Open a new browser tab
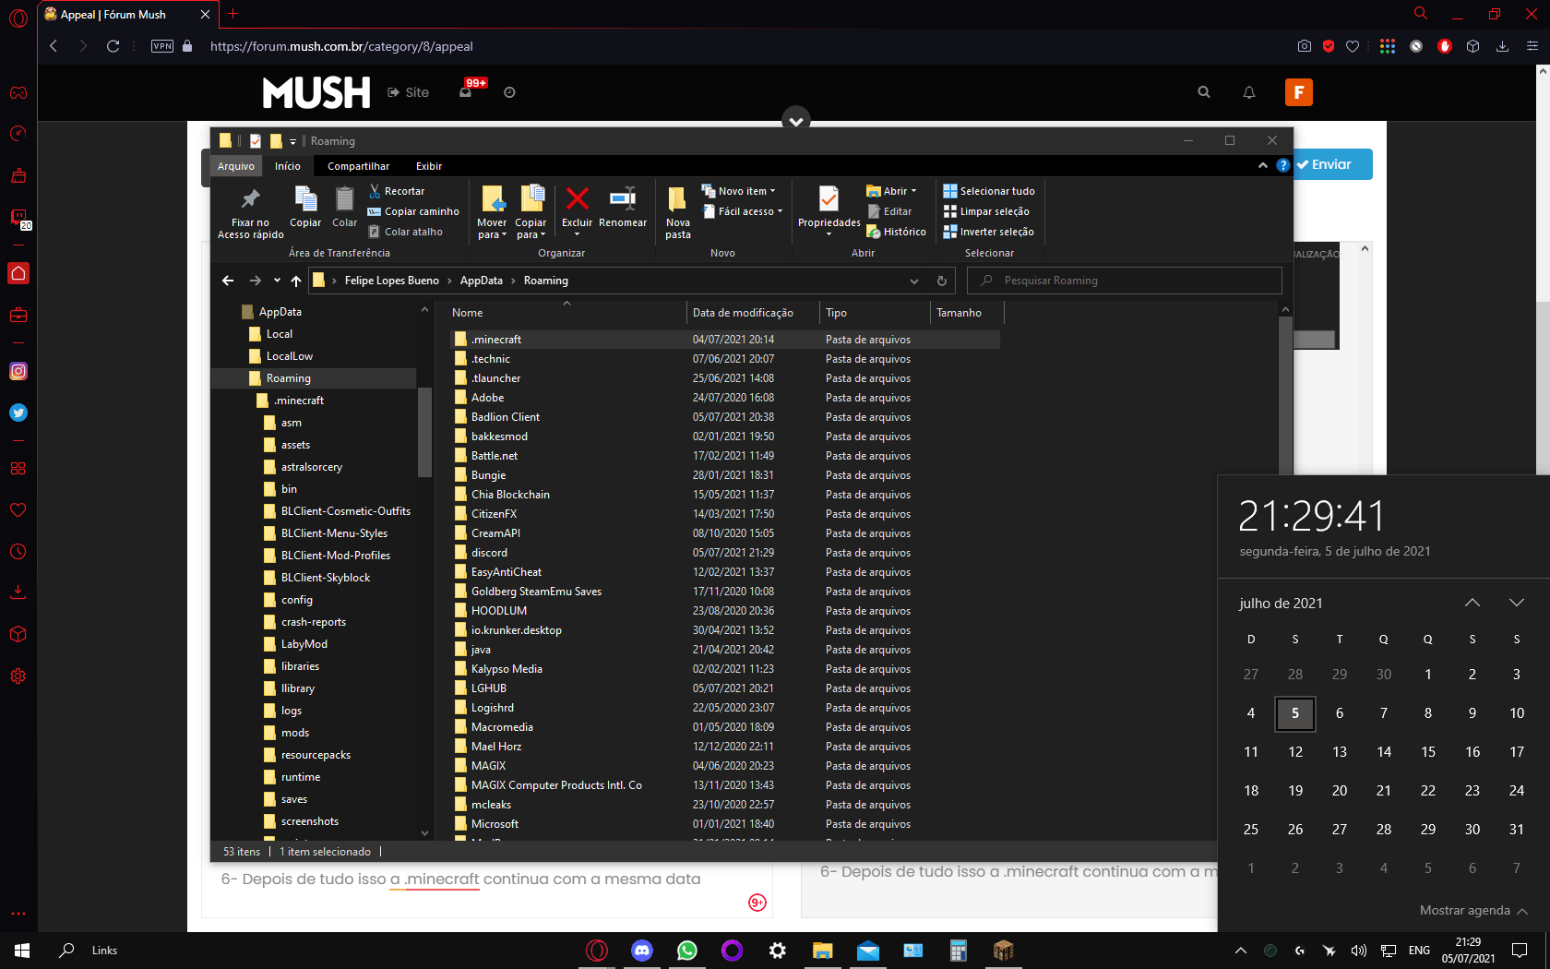 (x=233, y=14)
